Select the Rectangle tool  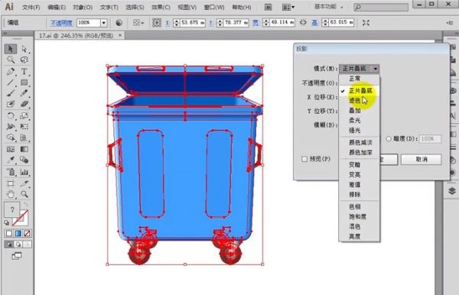pyautogui.click(x=24, y=83)
